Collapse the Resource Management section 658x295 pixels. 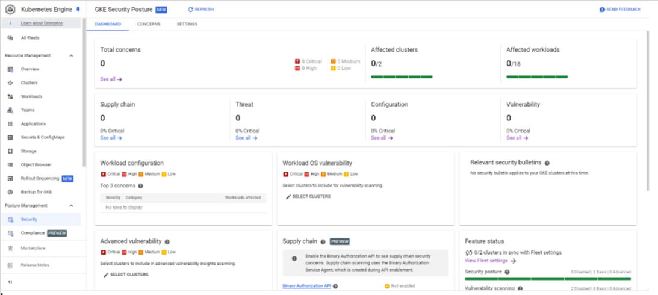click(x=72, y=55)
